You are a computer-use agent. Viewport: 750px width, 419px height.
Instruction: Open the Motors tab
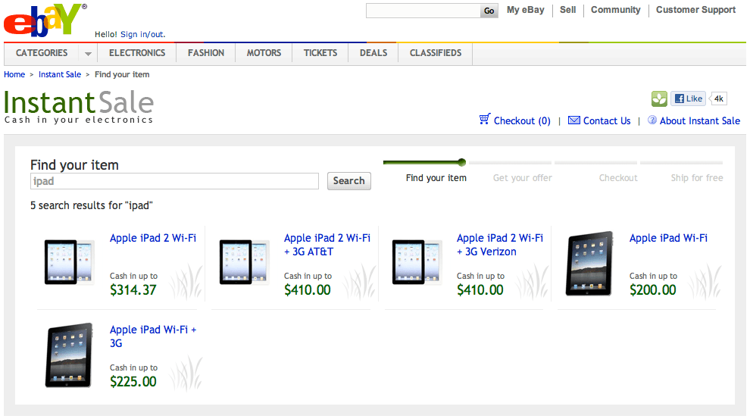click(264, 53)
